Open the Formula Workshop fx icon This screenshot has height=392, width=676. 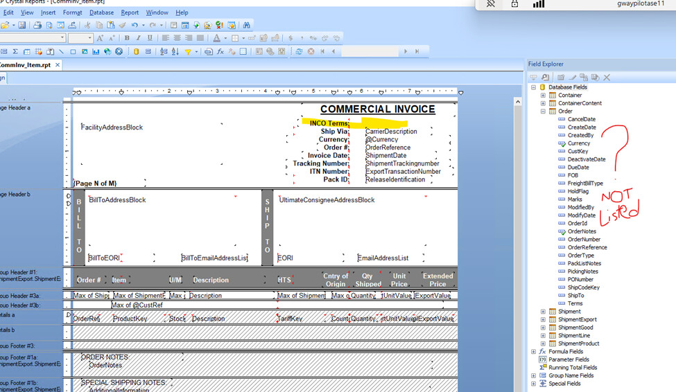pyautogui.click(x=220, y=51)
